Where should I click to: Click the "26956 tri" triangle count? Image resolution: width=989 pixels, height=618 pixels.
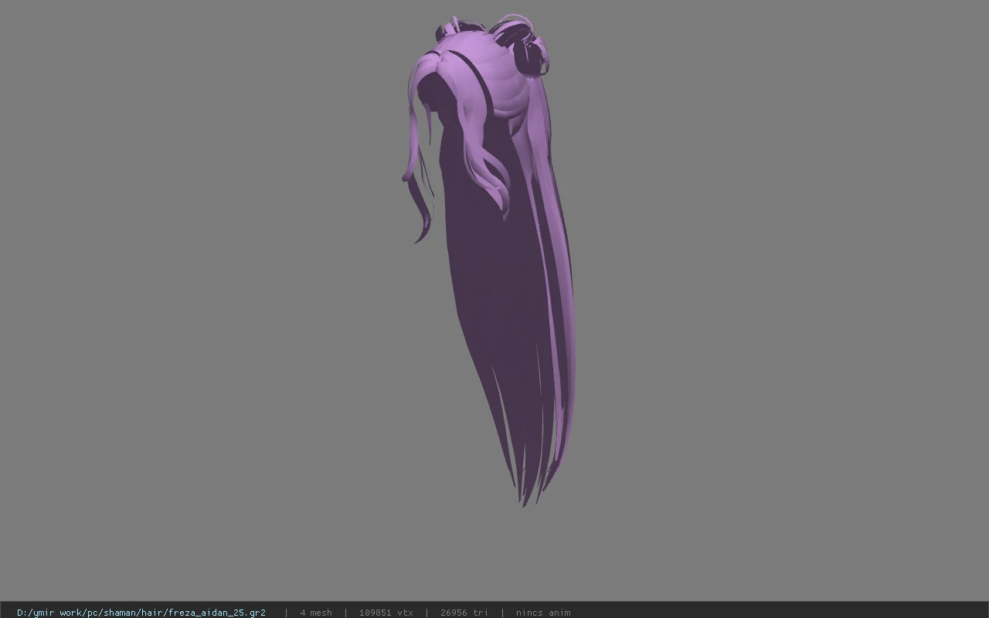point(464,613)
